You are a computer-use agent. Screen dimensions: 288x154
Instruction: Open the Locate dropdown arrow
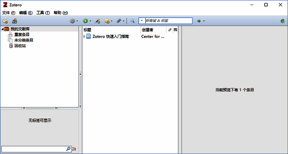pyautogui.click(x=204, y=21)
